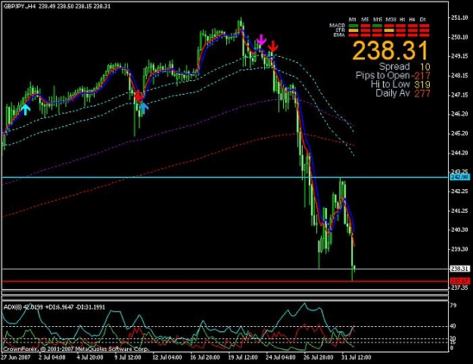Click the 247.15 price axis label
Image resolution: width=473 pixels, height=364 pixels.
click(459, 95)
